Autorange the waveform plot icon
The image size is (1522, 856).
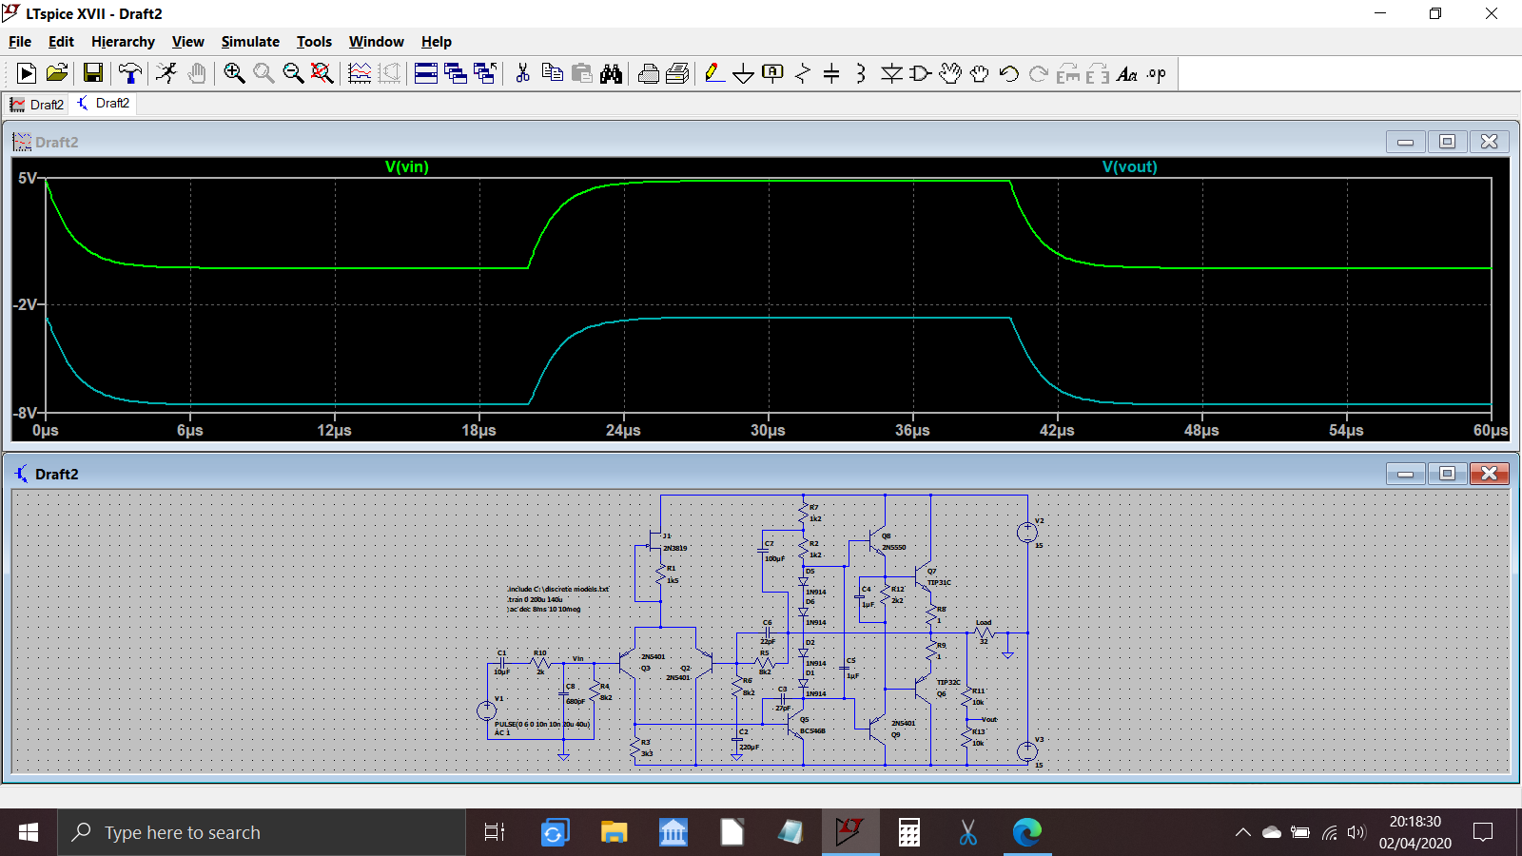tap(360, 73)
